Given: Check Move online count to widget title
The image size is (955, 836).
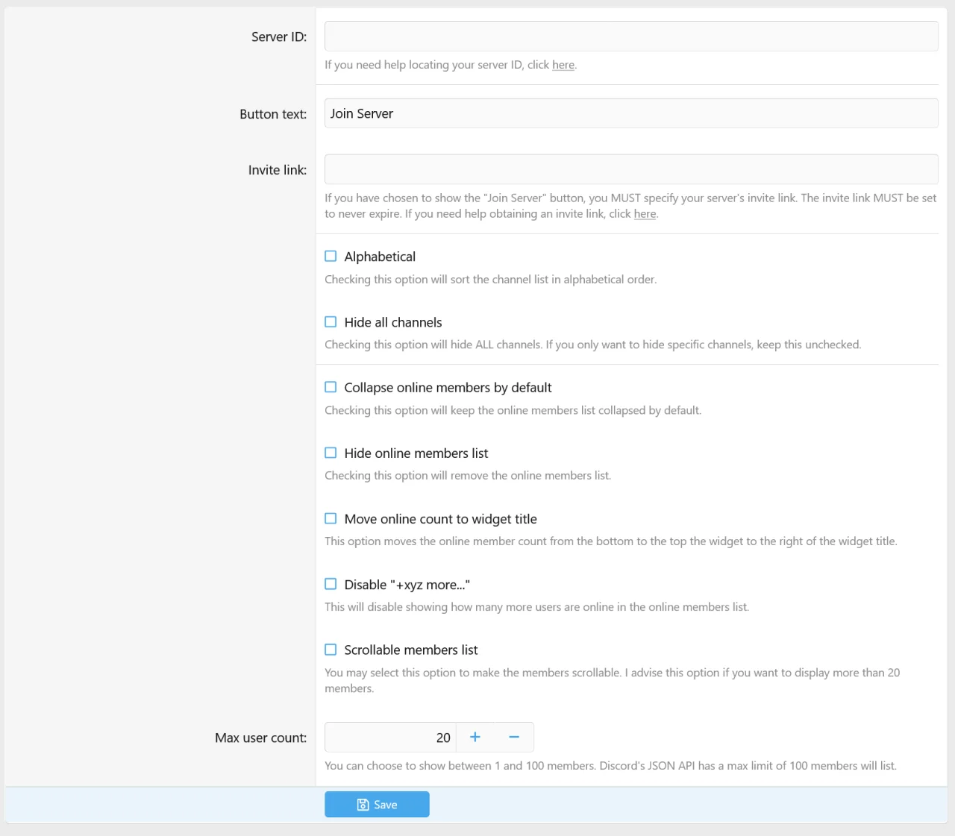Looking at the screenshot, I should tap(331, 518).
